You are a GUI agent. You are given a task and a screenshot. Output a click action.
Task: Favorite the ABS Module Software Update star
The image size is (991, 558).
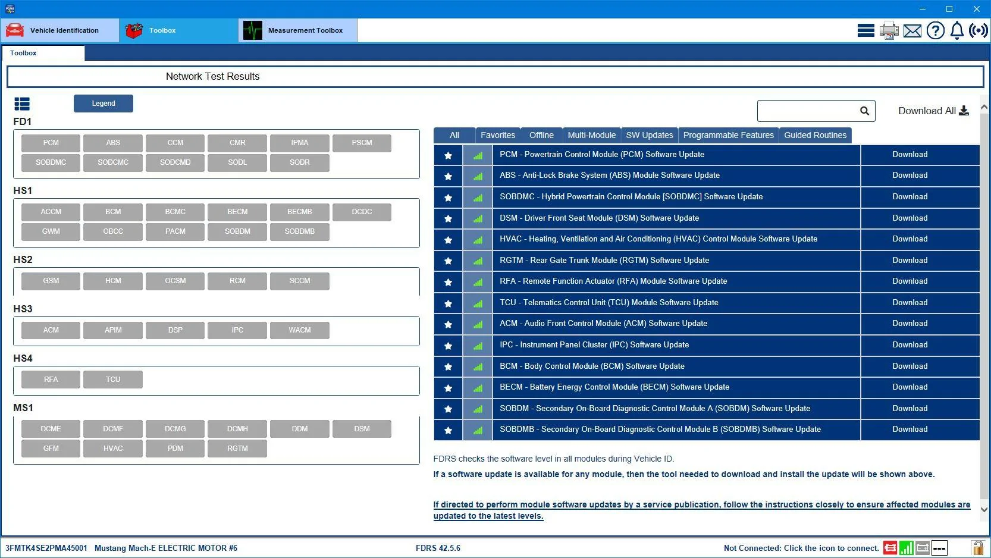448,176
